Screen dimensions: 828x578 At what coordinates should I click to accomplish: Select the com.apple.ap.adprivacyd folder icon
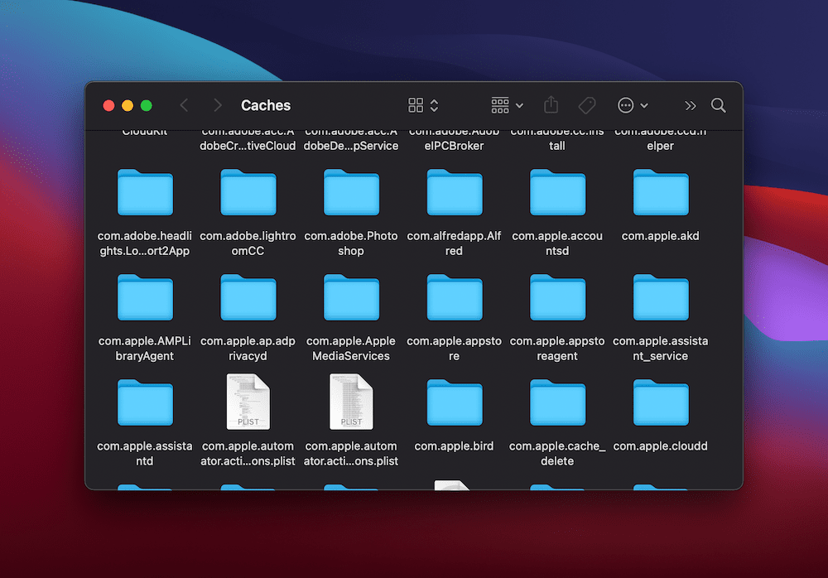[248, 297]
